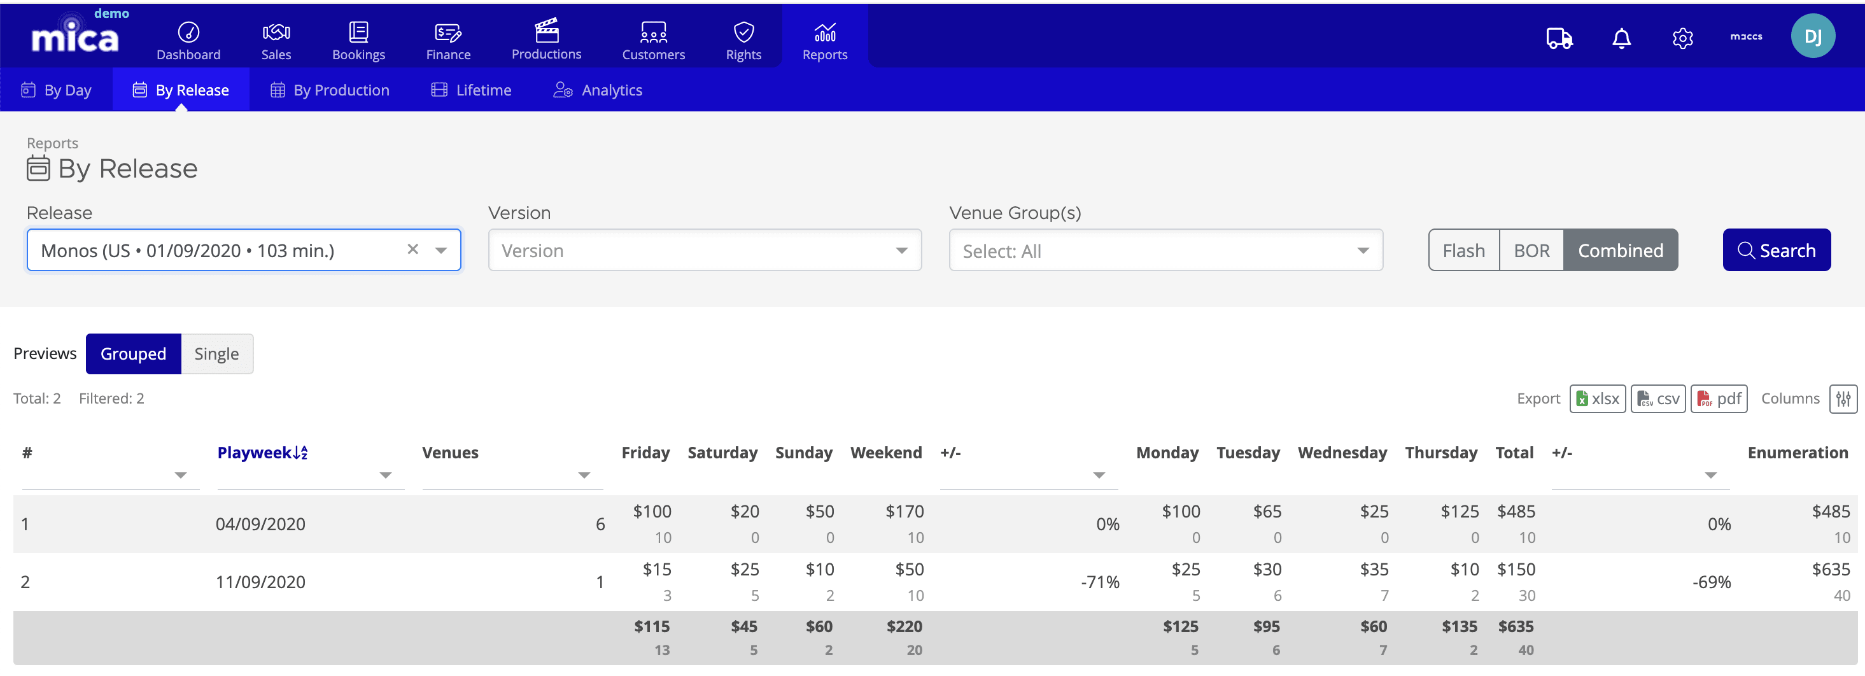
Task: Expand the Venue Group(s) selector
Action: 1363,250
